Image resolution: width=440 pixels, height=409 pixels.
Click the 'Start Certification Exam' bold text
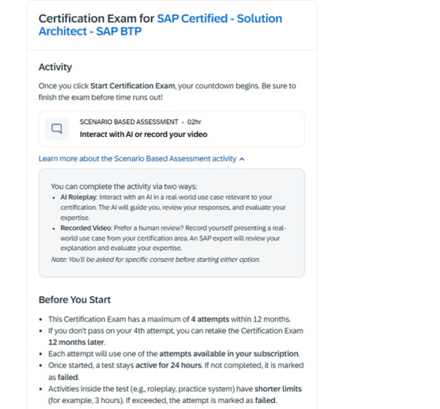pyautogui.click(x=132, y=86)
